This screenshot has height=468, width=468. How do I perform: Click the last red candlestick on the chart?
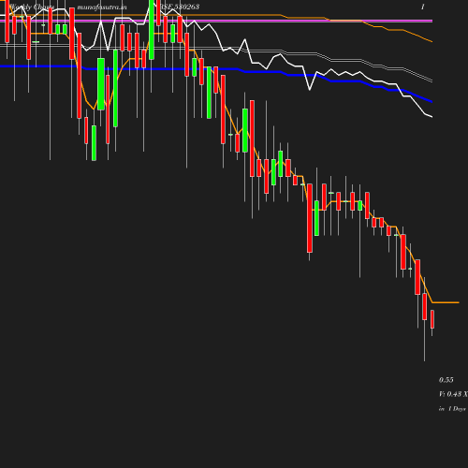coord(432,319)
